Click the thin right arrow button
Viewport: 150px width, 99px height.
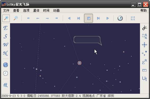(x=47, y=18)
